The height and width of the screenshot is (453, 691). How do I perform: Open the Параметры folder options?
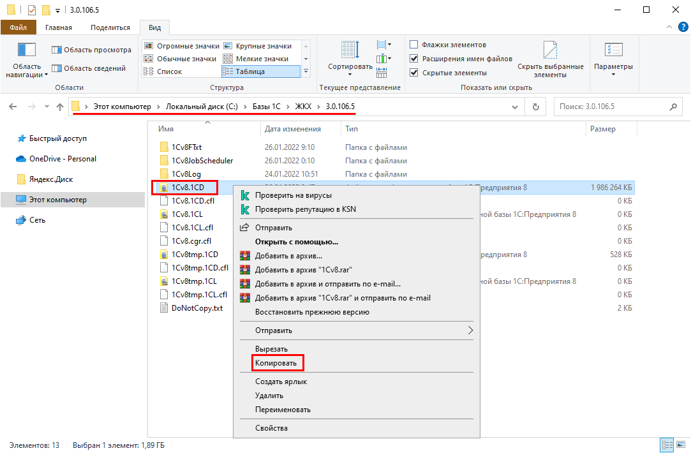tap(613, 59)
